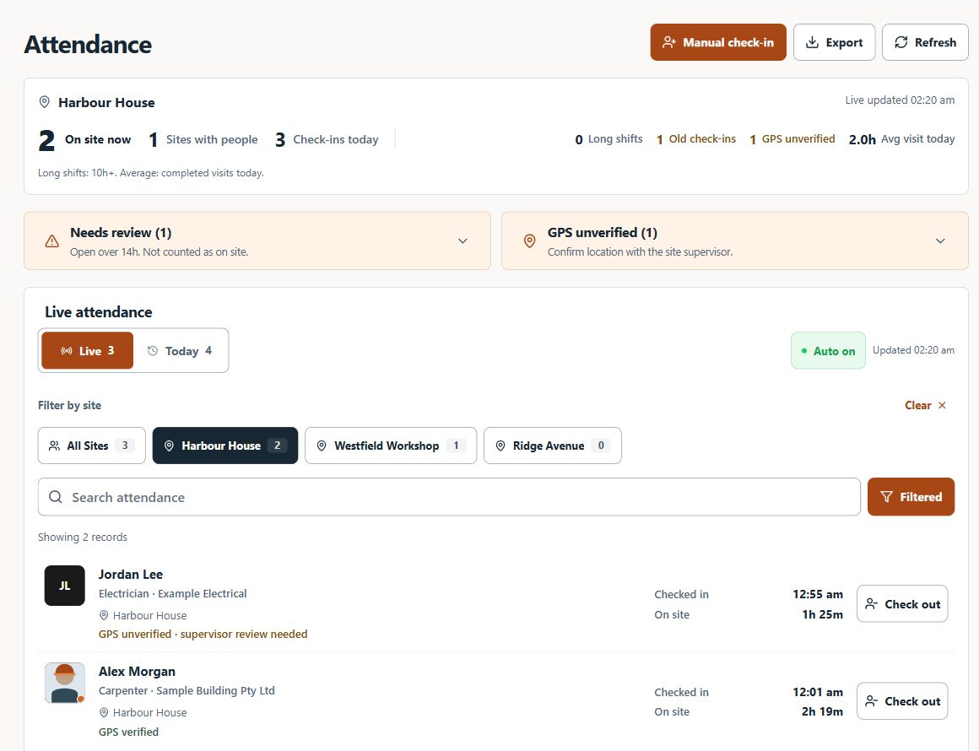Viewport: 979px width, 751px height.
Task: Click the X icon beside Clear
Action: (942, 405)
